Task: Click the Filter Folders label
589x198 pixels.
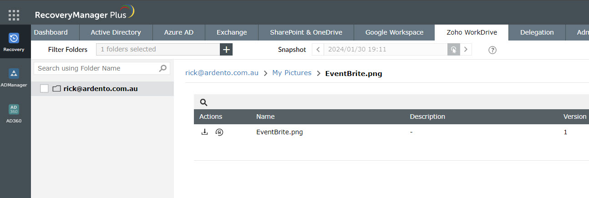Action: click(x=68, y=50)
